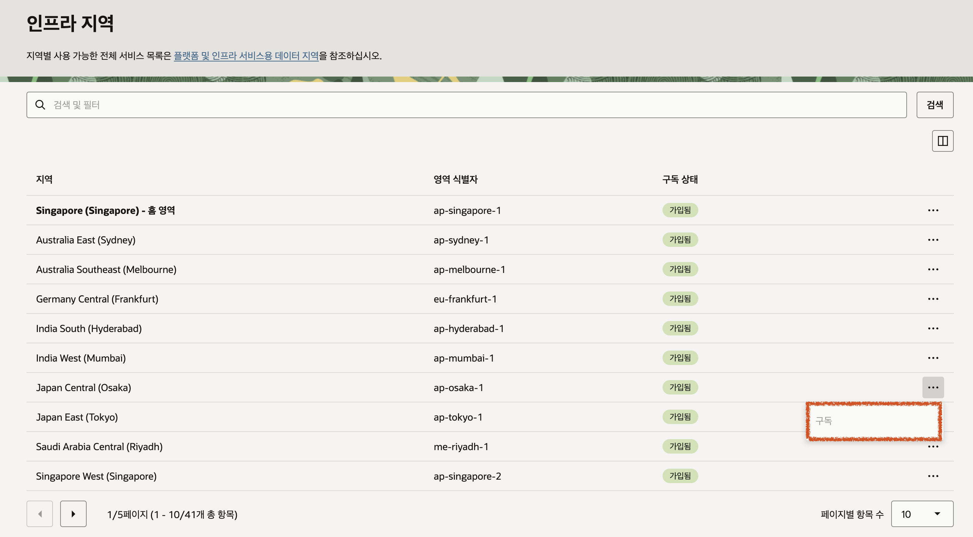973x537 pixels.
Task: Close the Japan Central (Osaka) actions menu
Action: click(x=932, y=387)
